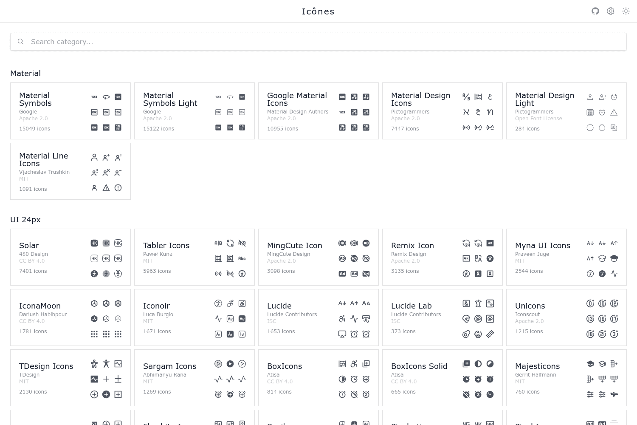The height and width of the screenshot is (425, 637).
Task: Click the Icônes site title
Action: tap(318, 11)
